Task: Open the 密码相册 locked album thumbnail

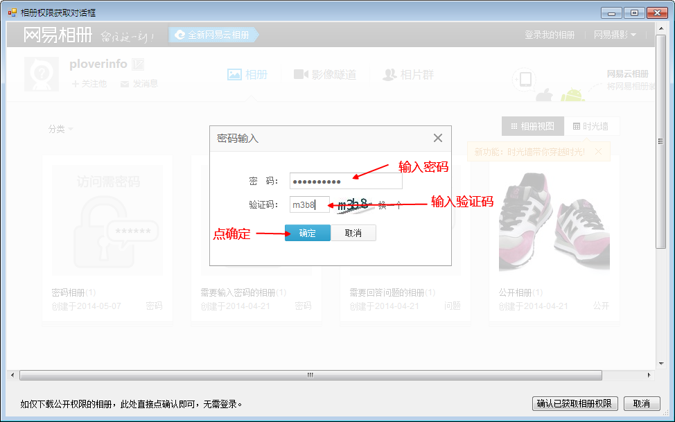Action: 107,220
